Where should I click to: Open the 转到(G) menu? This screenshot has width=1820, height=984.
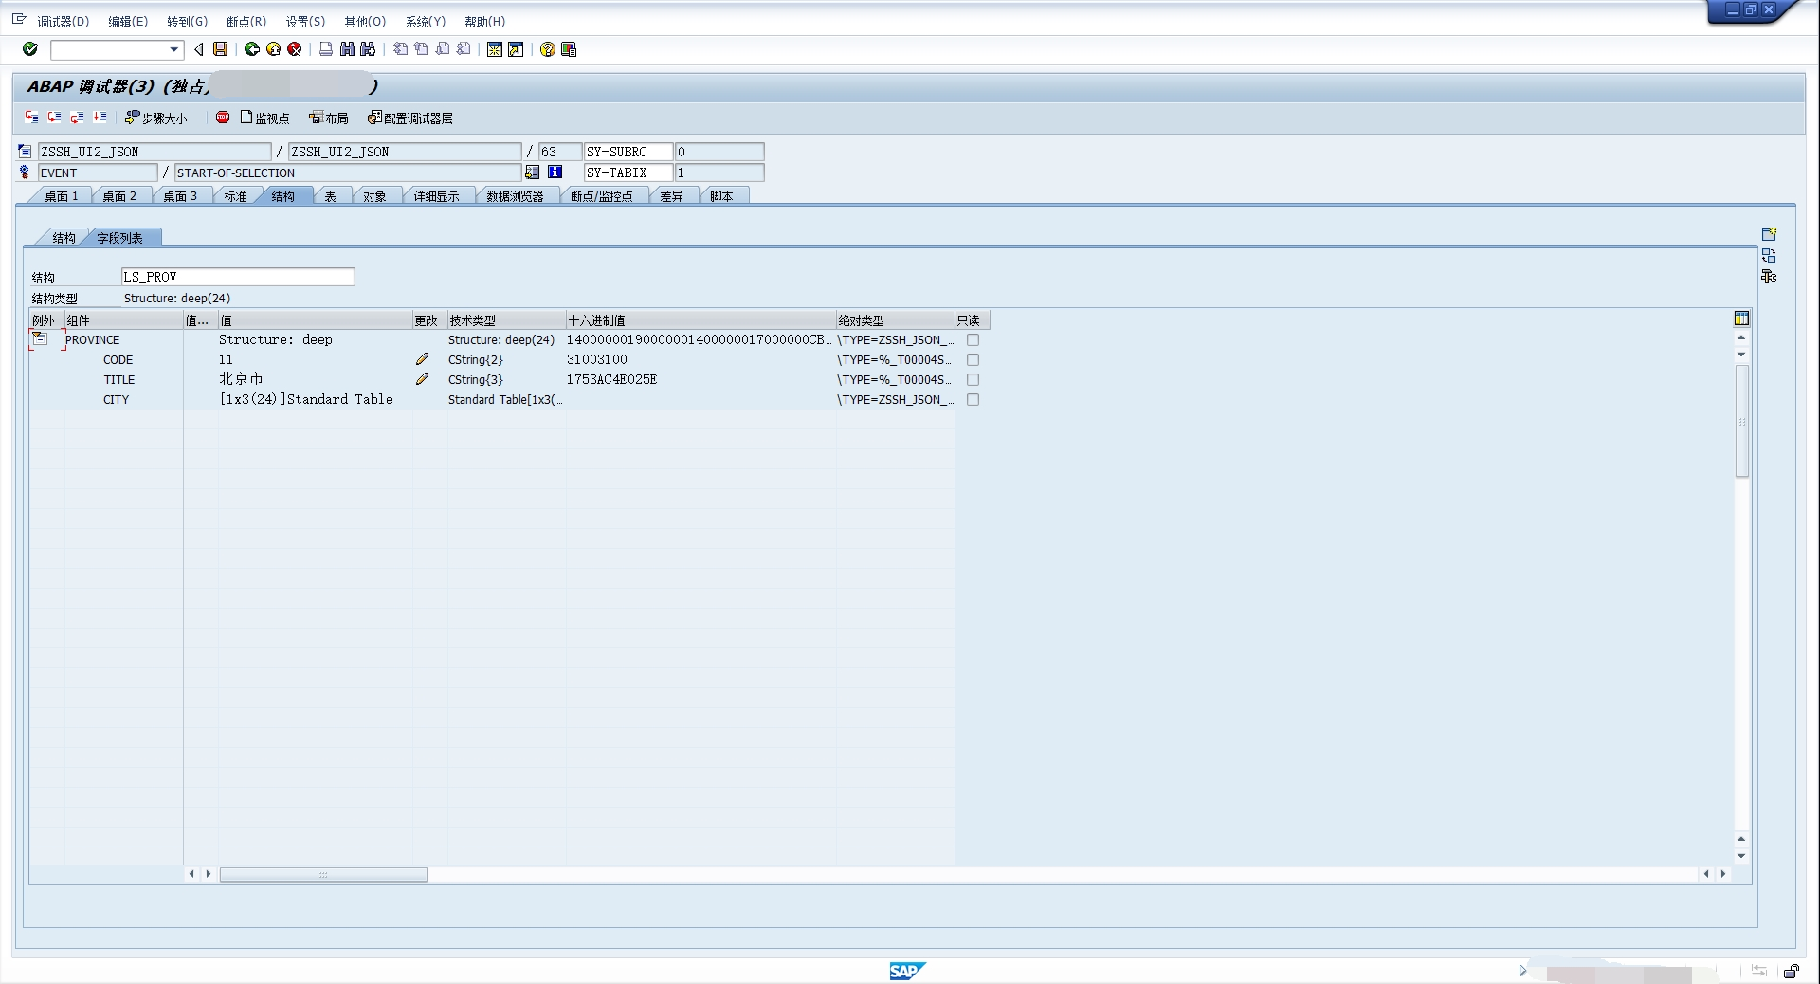click(187, 22)
